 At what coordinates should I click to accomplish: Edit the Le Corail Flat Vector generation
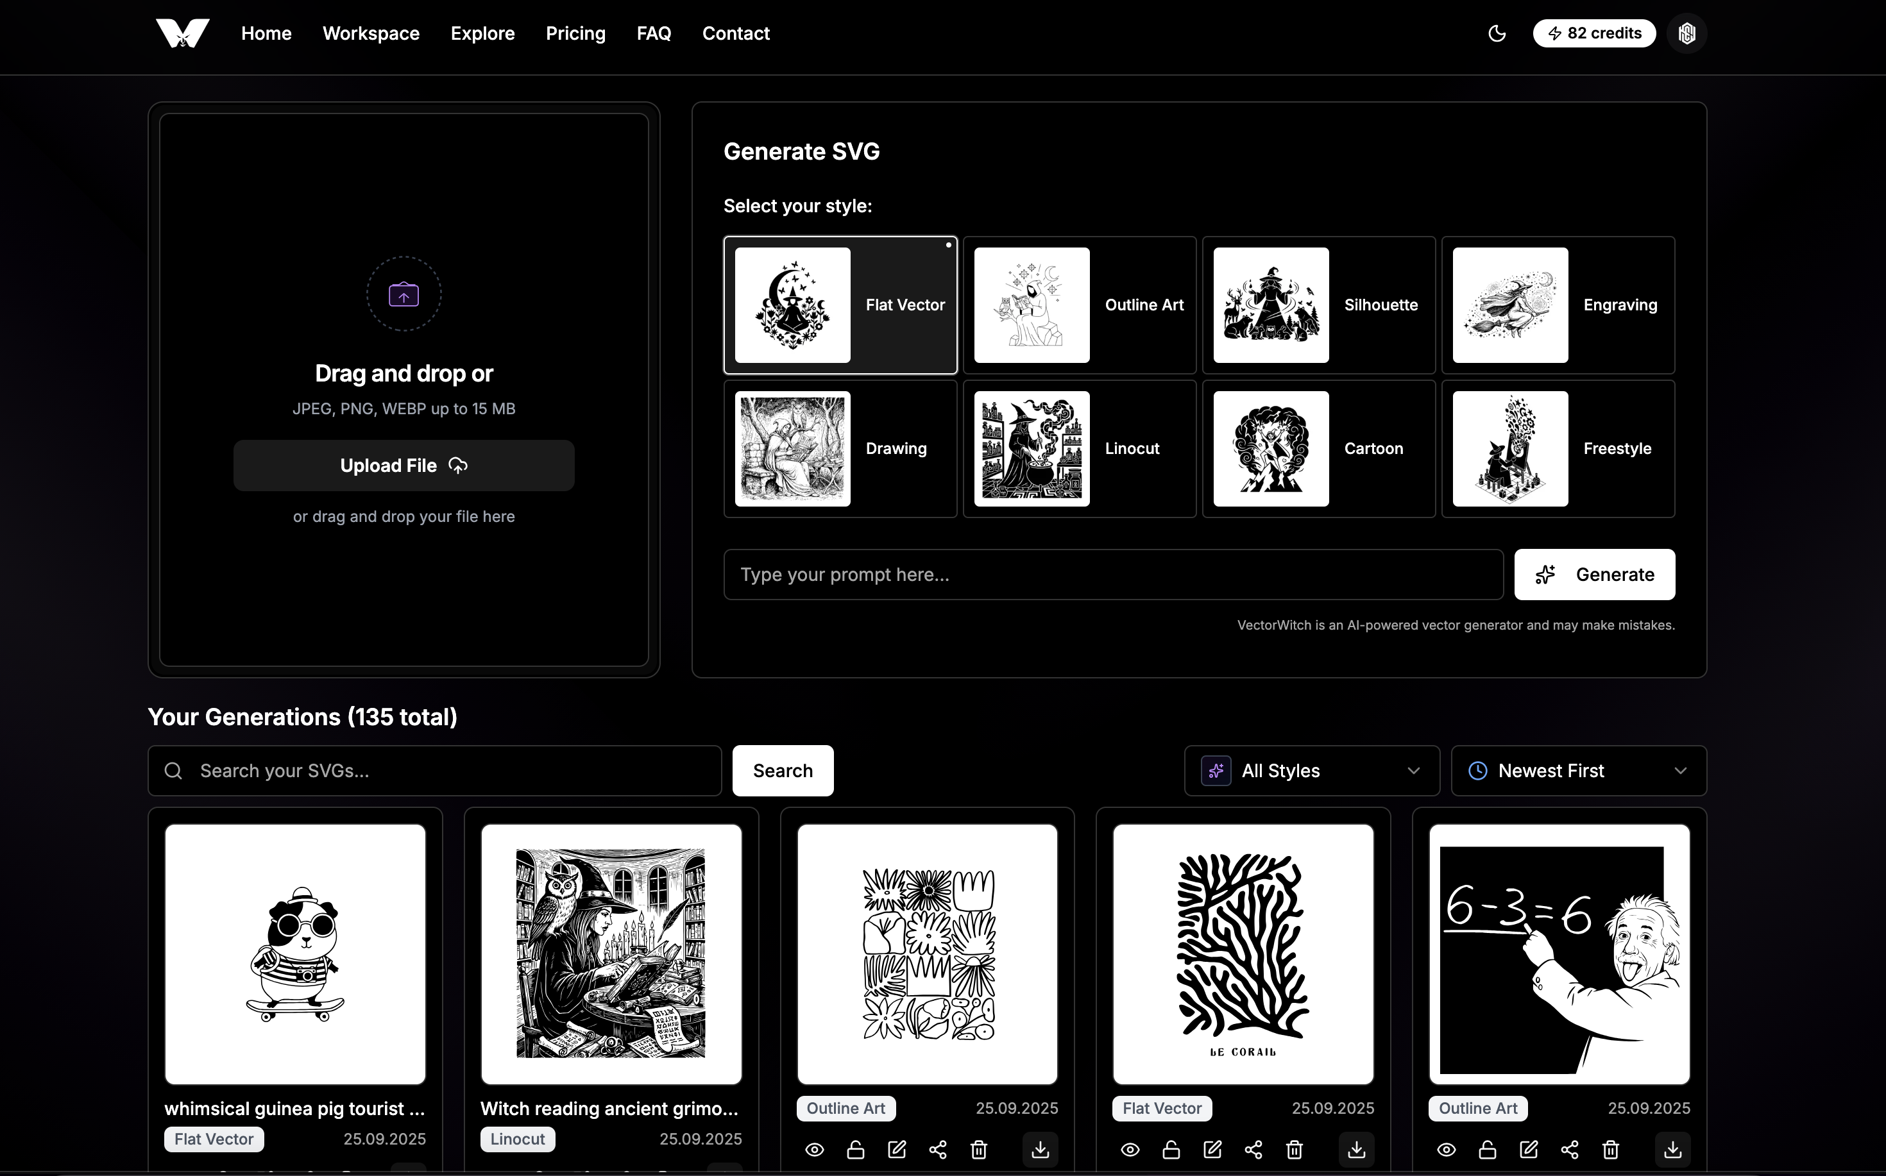click(1212, 1149)
